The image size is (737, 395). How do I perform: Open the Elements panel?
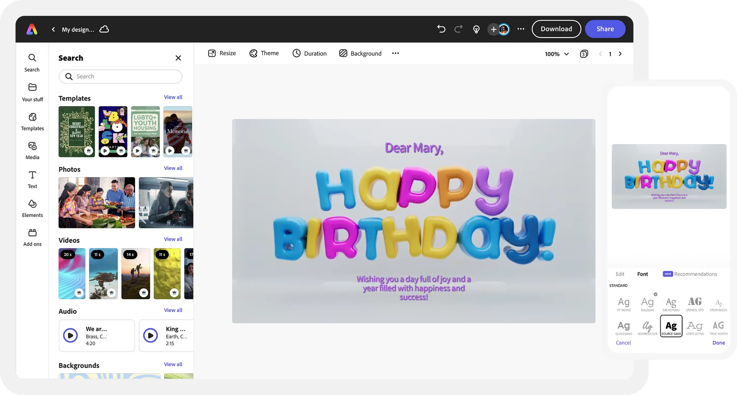32,209
